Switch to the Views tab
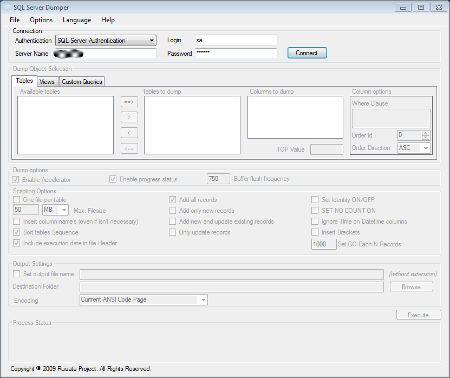The height and width of the screenshot is (378, 450). click(x=47, y=81)
